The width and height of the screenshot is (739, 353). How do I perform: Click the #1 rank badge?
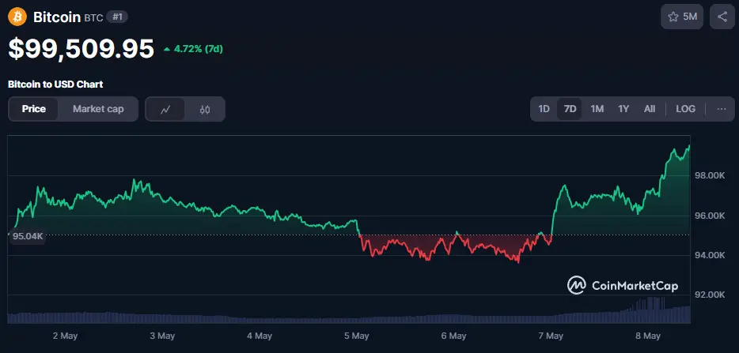pos(117,17)
